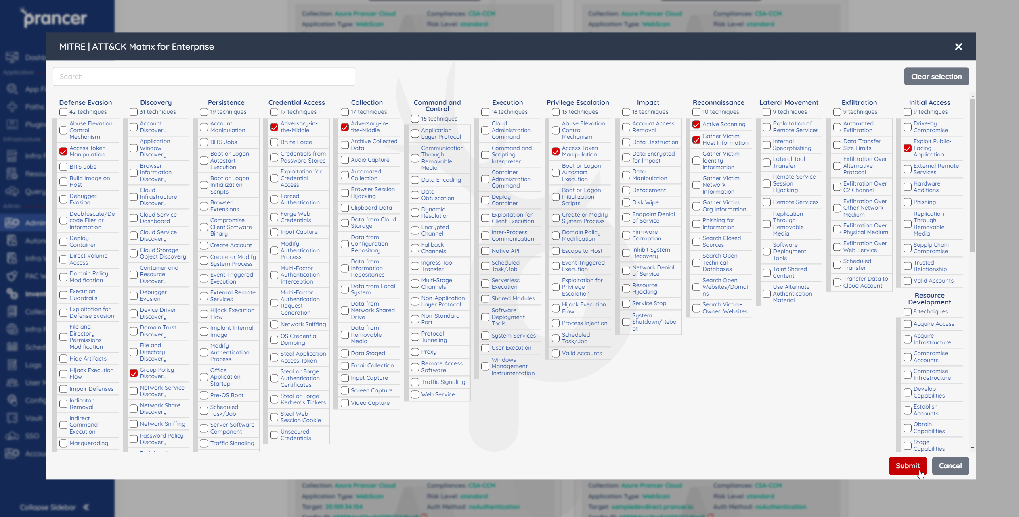The height and width of the screenshot is (517, 1019).
Task: Click the scroll-down arrow of the matrix scrollbar
Action: pyautogui.click(x=973, y=448)
